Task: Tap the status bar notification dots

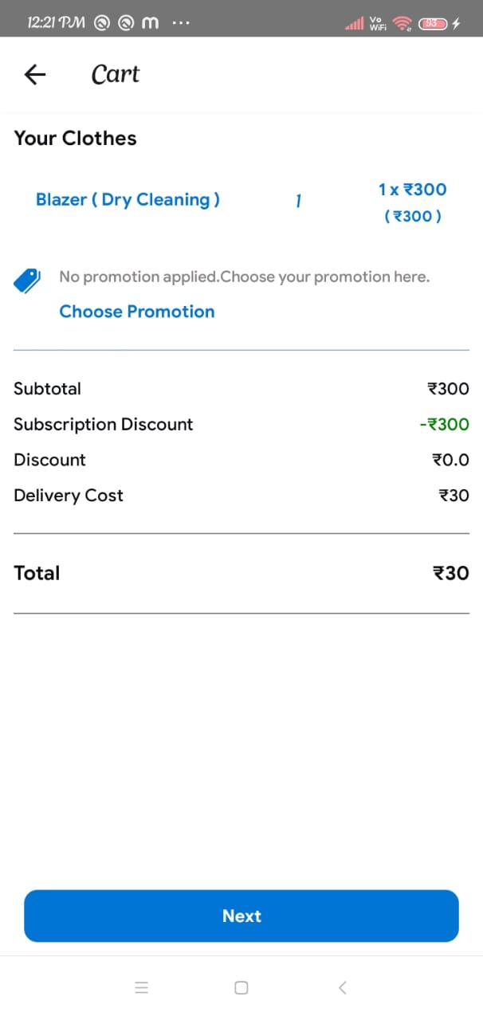Action: (181, 24)
